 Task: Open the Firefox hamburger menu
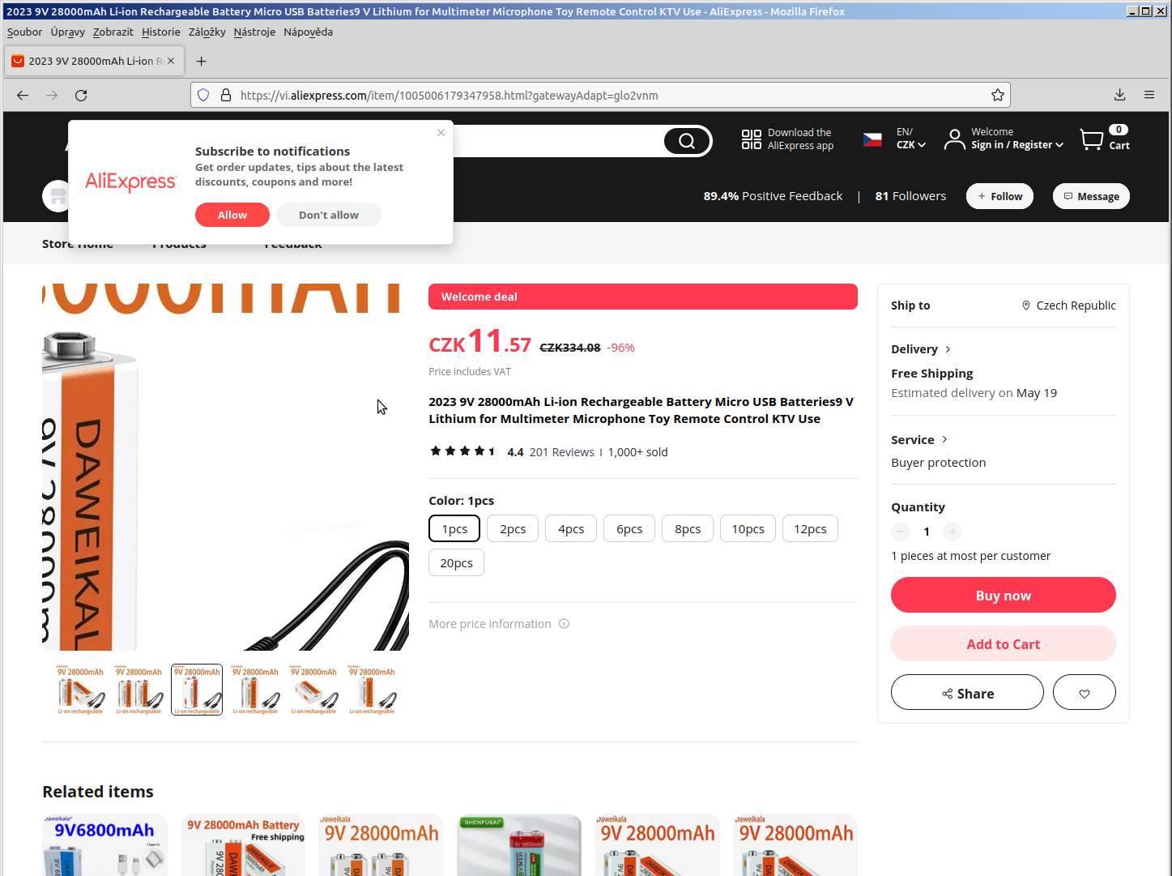point(1149,95)
